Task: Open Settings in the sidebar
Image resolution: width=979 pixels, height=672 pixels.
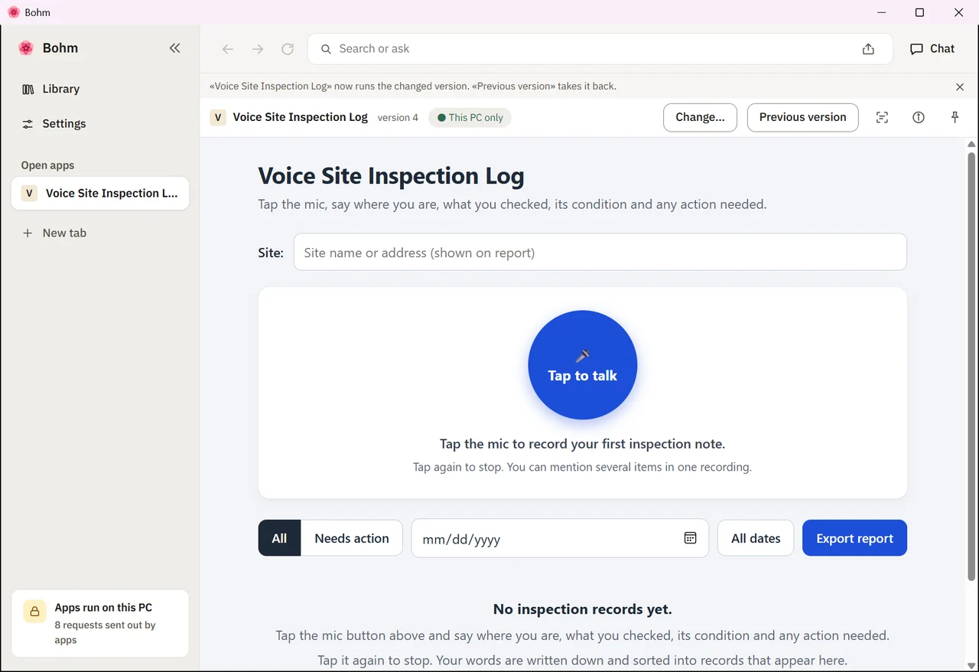Action: click(x=100, y=124)
